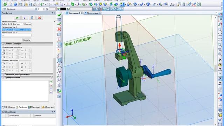This screenshot has width=224, height=126.
Task: Move transformation up with blue up arrow
Action: (x=51, y=89)
